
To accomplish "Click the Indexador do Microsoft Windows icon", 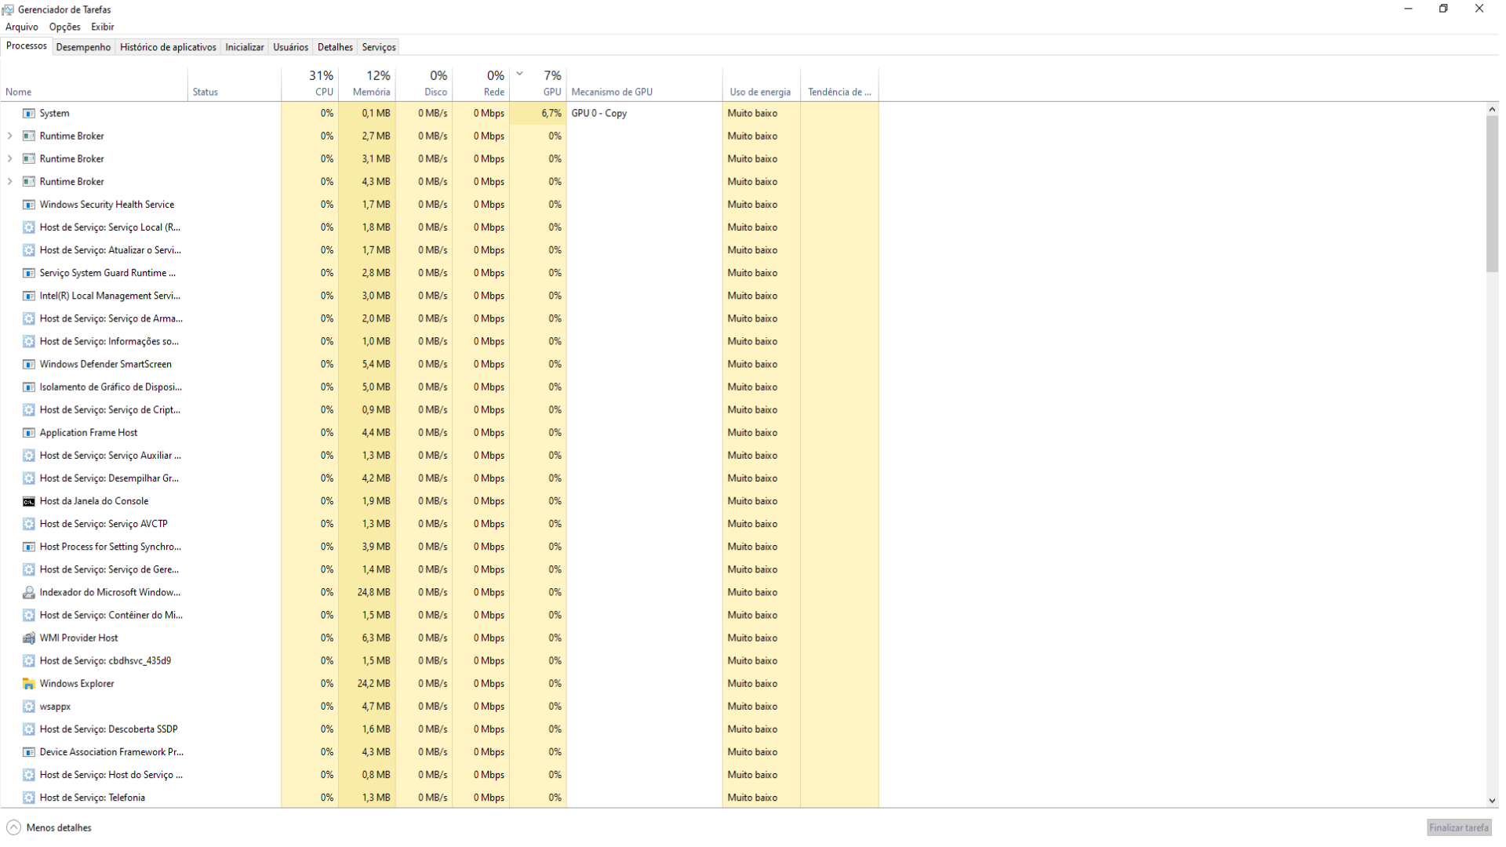I will [x=29, y=593].
